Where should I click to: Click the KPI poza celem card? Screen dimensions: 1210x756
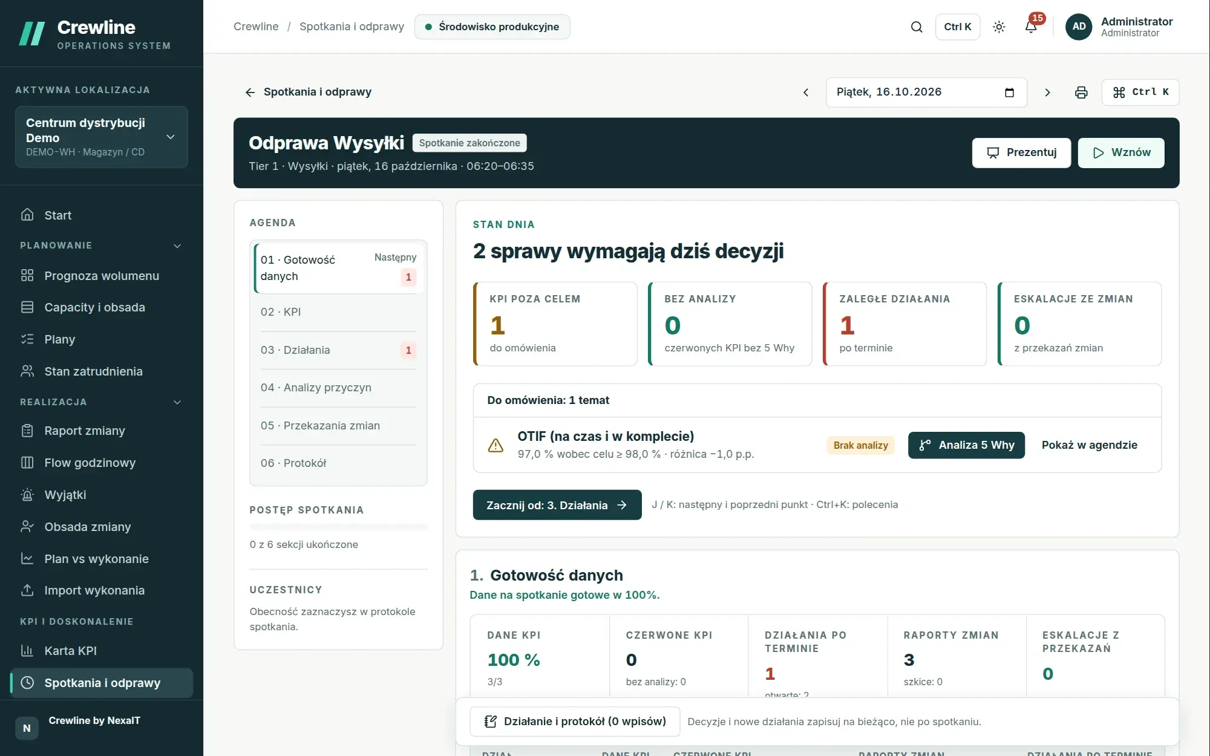(x=555, y=324)
